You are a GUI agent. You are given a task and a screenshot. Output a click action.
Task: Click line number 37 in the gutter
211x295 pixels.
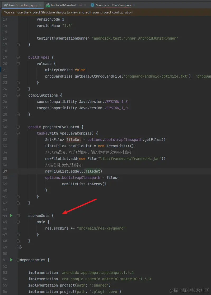(5, 171)
